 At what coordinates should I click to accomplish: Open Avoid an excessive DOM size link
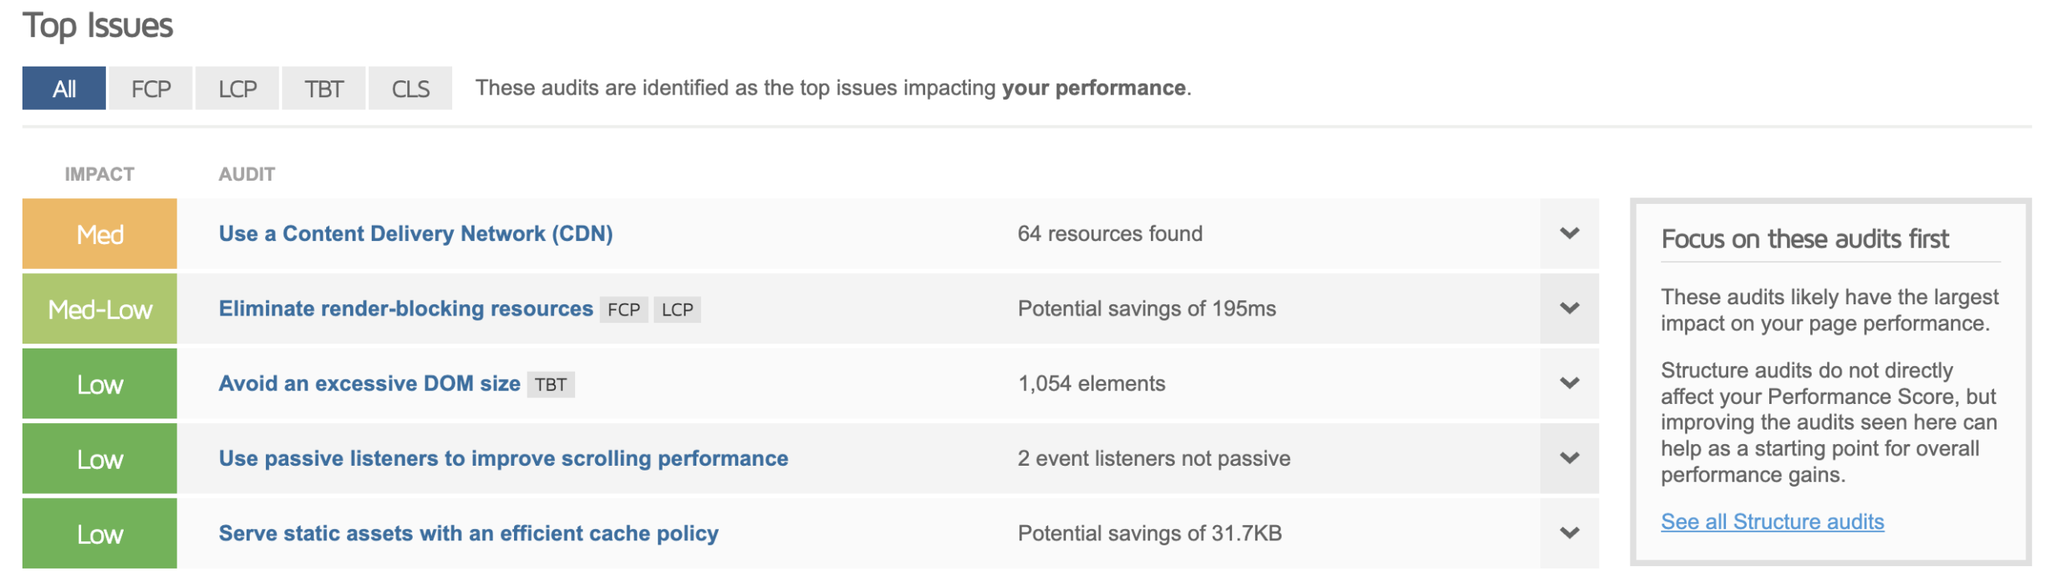[x=369, y=383]
